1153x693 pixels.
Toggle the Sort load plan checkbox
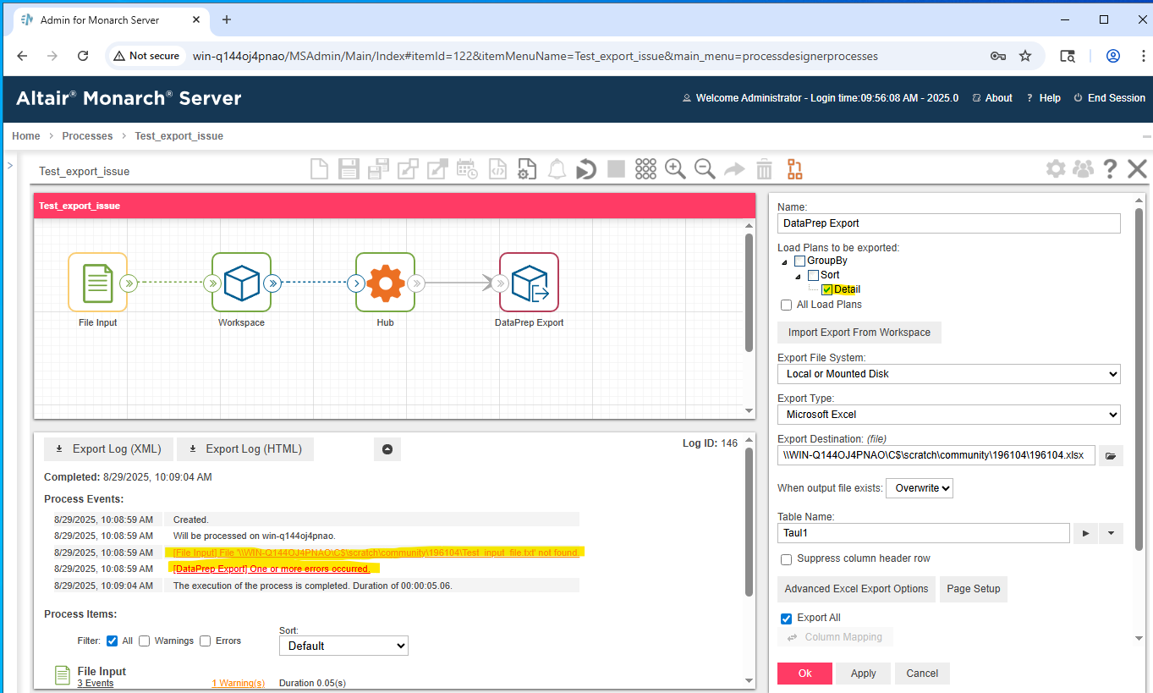[813, 275]
